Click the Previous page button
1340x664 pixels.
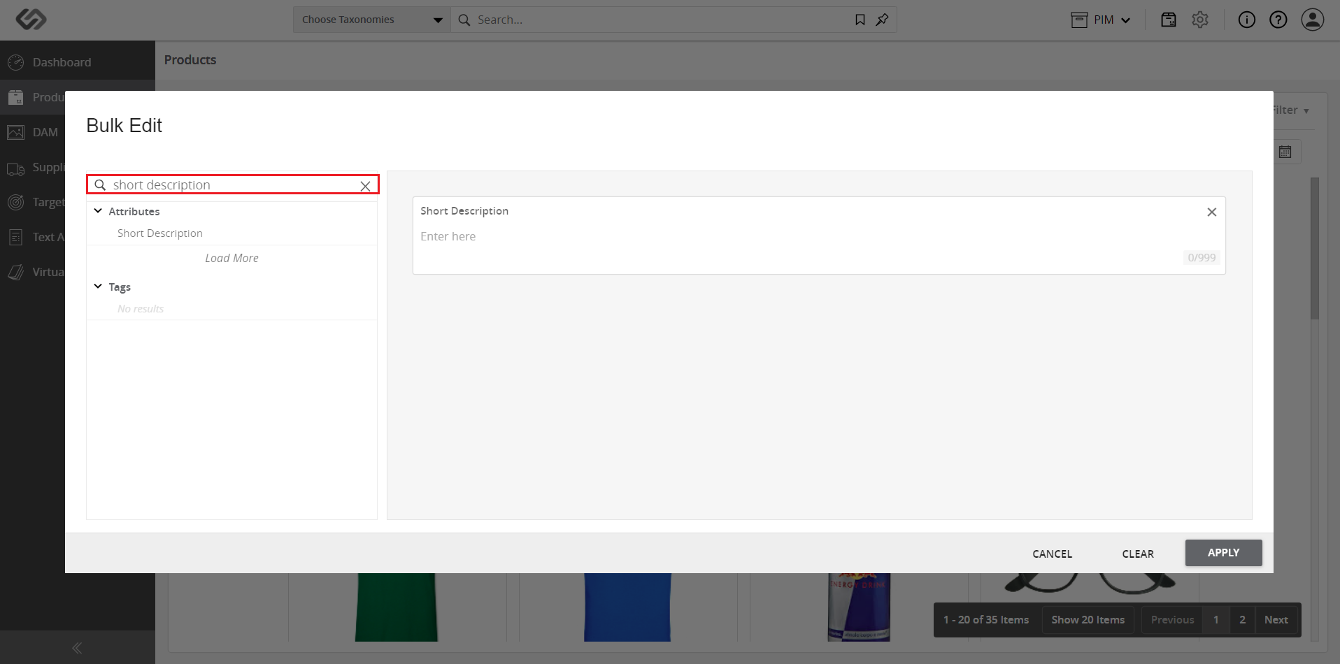(1172, 620)
